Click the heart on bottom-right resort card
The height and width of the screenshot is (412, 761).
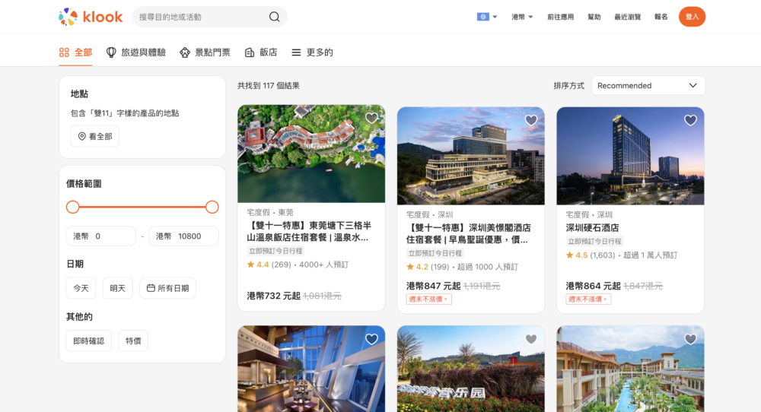(690, 339)
